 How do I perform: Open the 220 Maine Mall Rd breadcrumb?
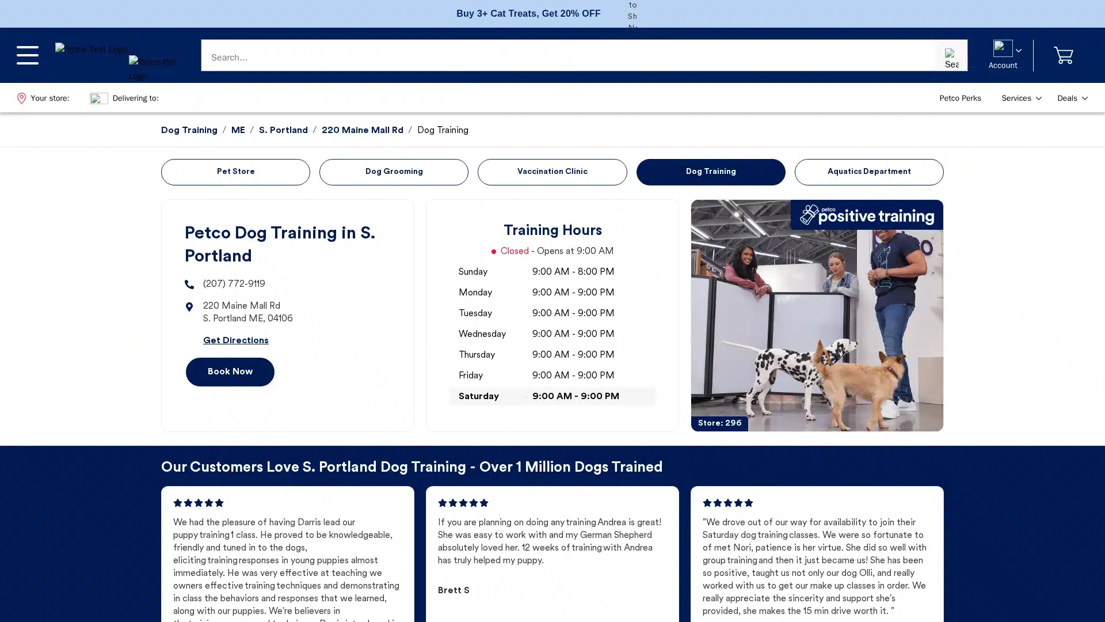[x=362, y=130]
